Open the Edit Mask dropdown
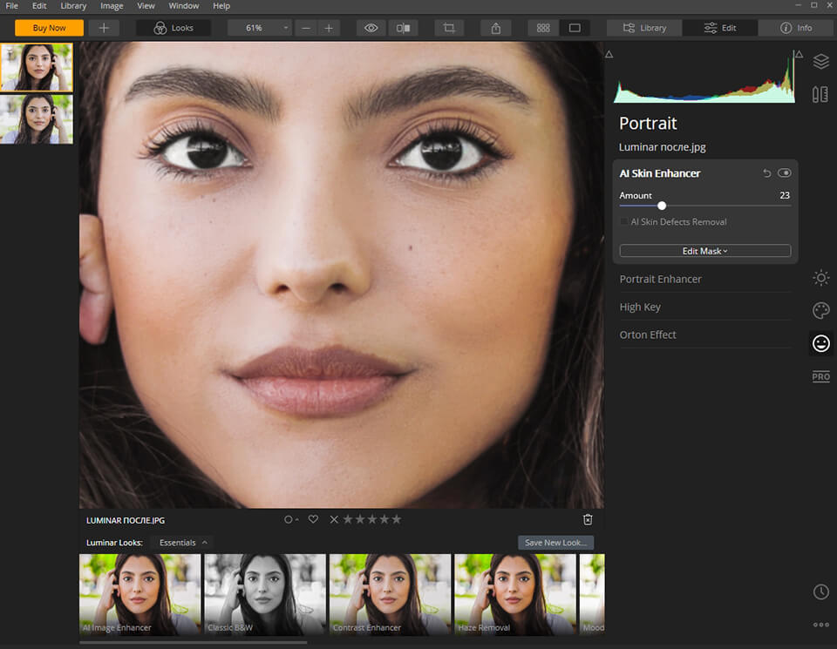The image size is (837, 649). tap(704, 251)
